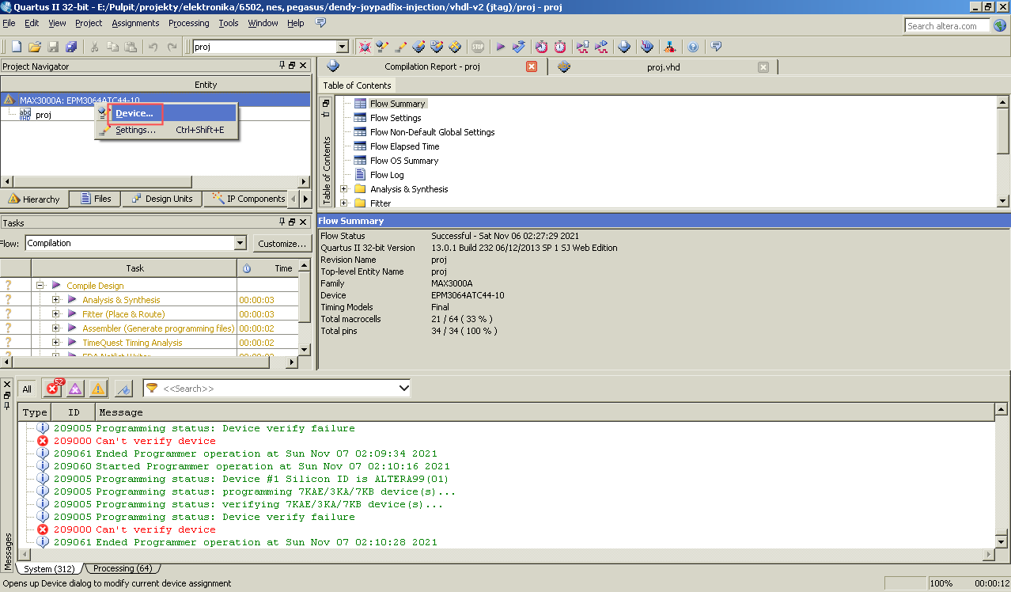Switch to the proj.vhd tab
1011x592 pixels.
[x=663, y=67]
